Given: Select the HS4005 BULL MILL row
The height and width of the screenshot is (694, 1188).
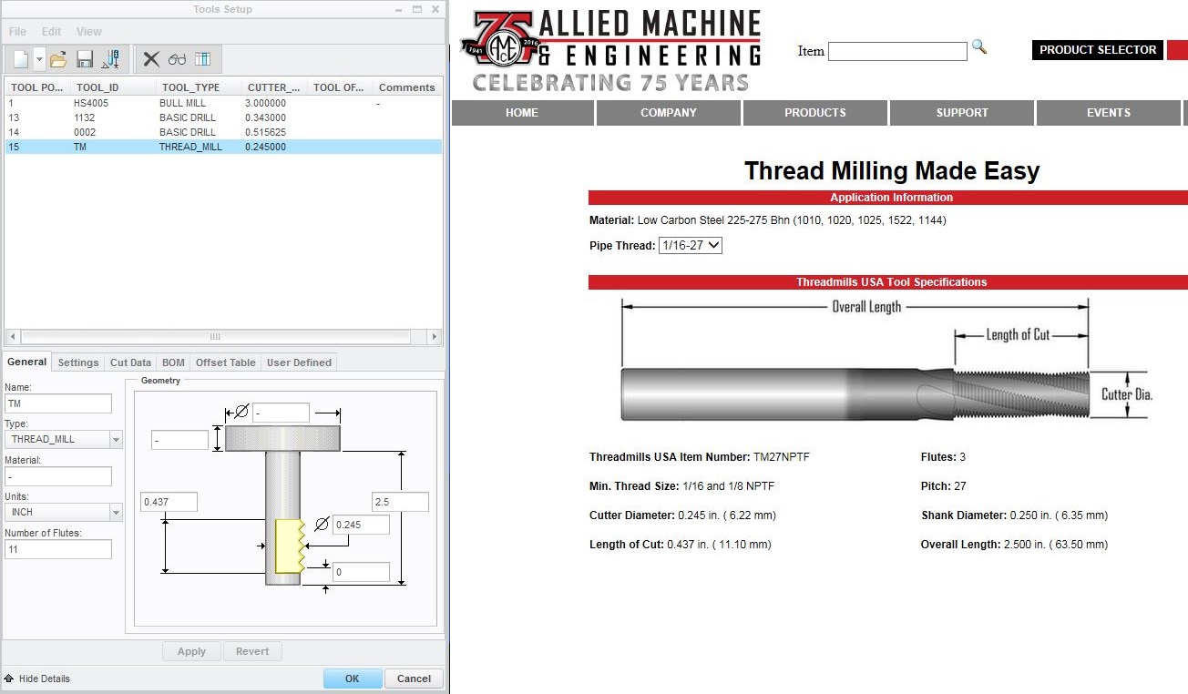Looking at the screenshot, I should coord(223,103).
